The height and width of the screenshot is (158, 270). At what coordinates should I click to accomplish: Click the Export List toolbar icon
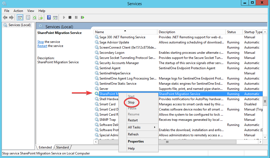(x=41, y=17)
